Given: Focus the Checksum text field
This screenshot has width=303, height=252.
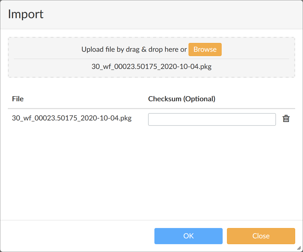Looking at the screenshot, I should click(212, 119).
